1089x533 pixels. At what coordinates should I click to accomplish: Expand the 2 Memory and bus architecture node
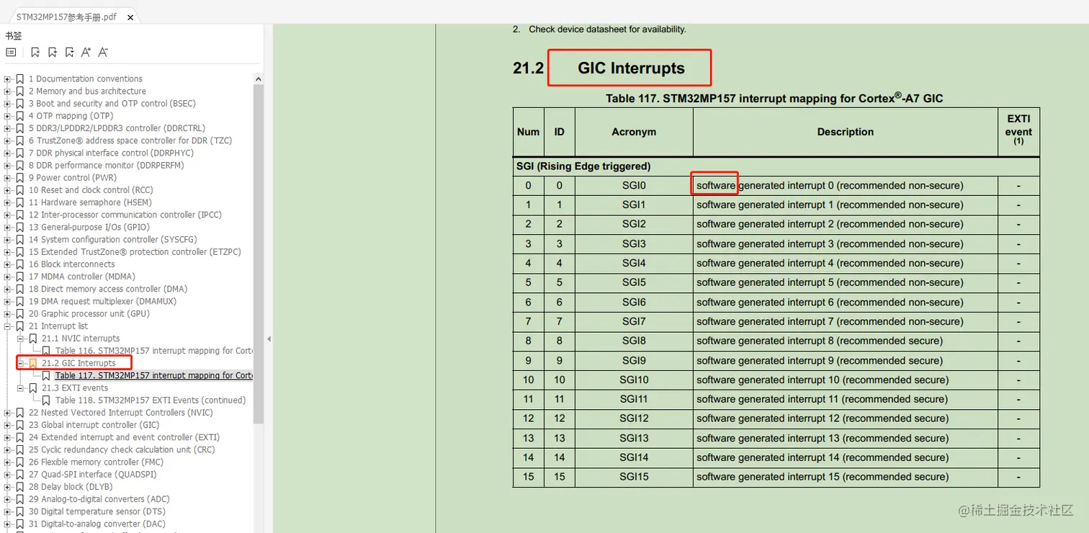click(8, 91)
